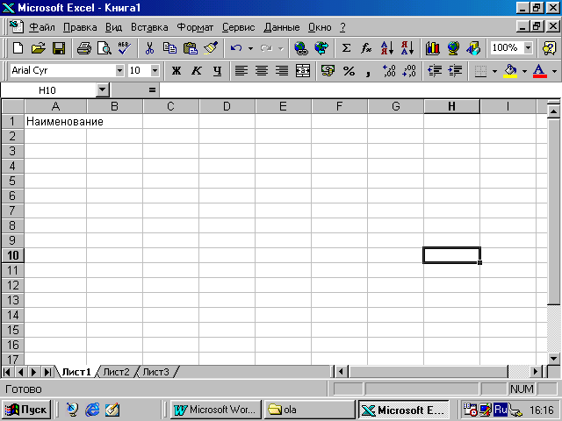Show the Web toolbar icon
The width and height of the screenshot is (562, 421).
(321, 48)
